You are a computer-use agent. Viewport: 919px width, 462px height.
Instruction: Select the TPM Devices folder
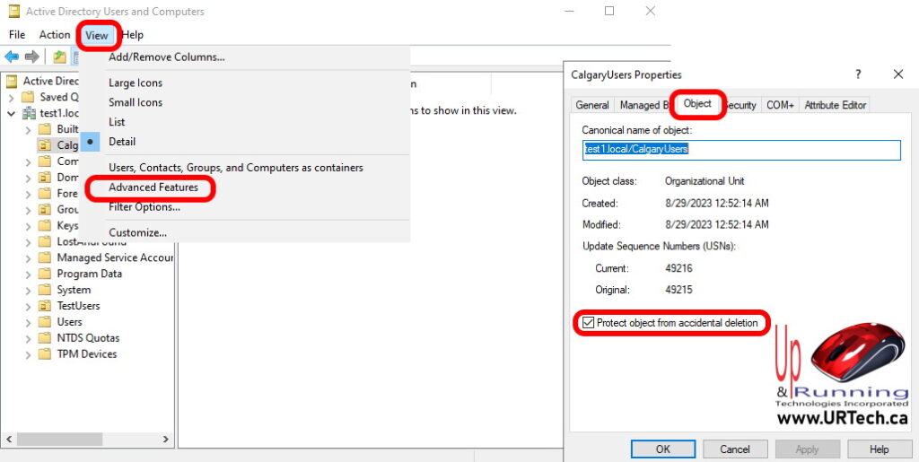click(x=86, y=354)
